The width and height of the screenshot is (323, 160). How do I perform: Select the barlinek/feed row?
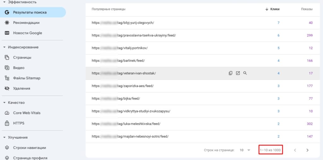(203, 61)
